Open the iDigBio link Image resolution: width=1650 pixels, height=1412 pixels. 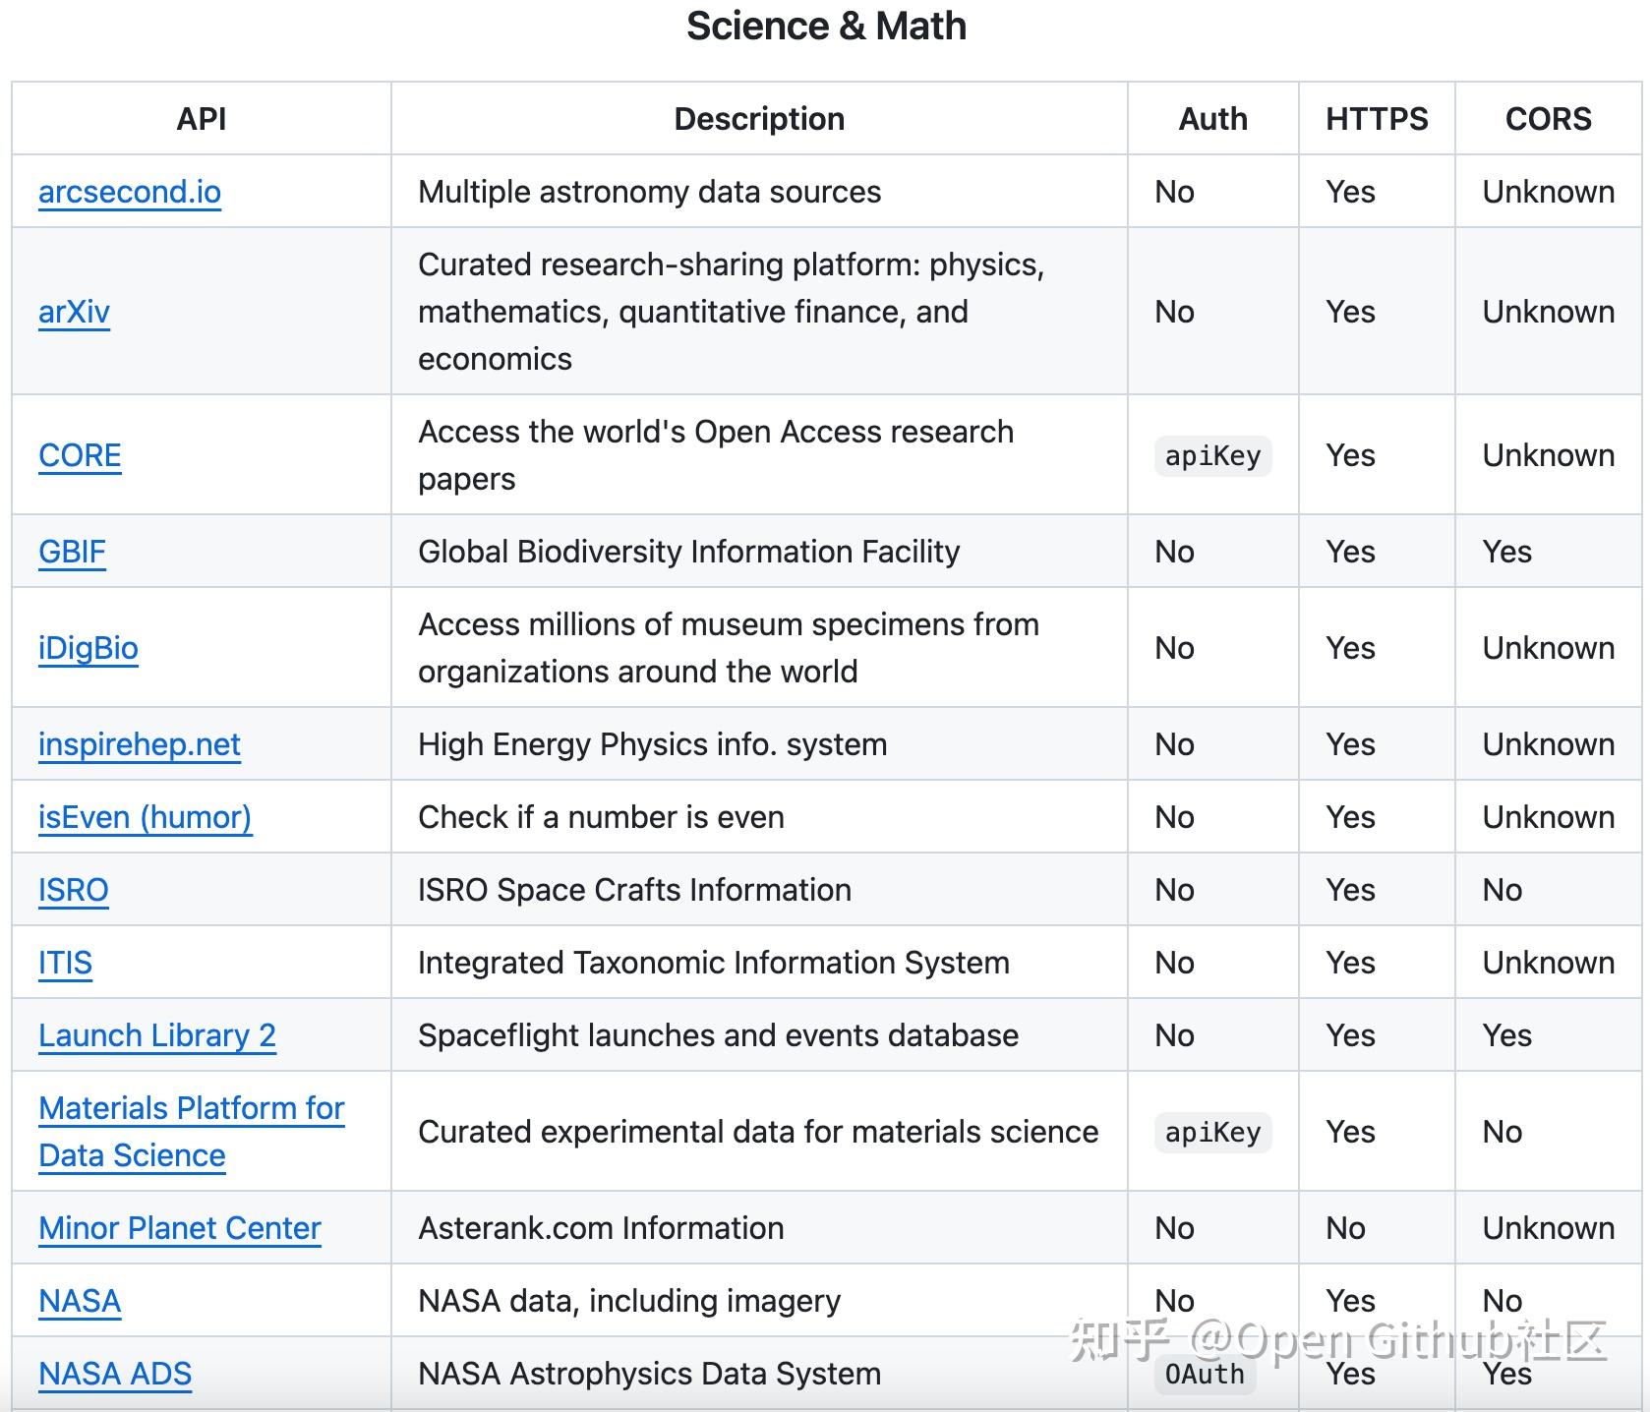[x=88, y=648]
